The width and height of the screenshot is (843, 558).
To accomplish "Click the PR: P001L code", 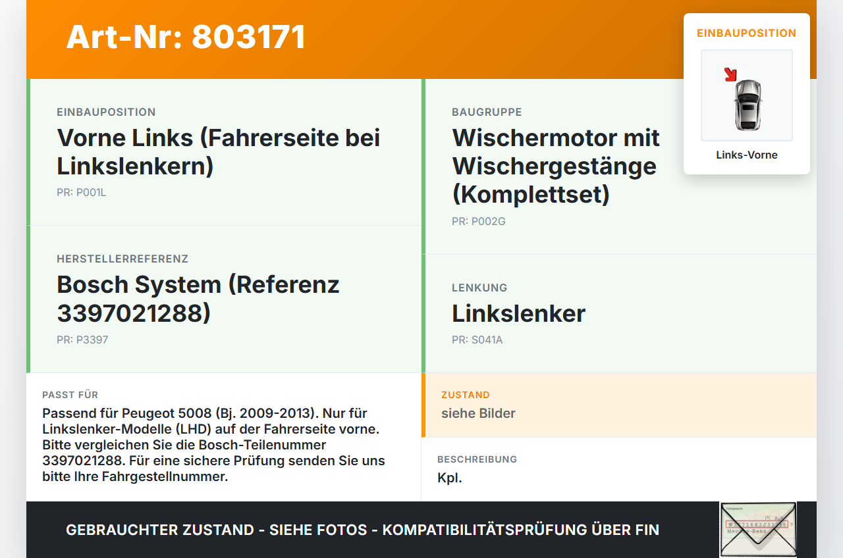I will [82, 193].
